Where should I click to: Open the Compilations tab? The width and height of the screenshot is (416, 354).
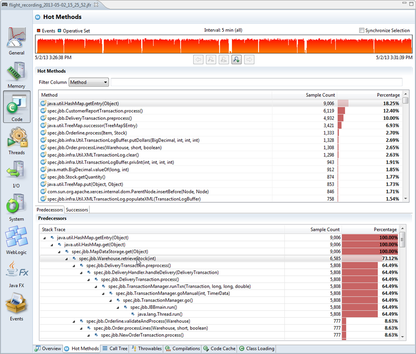point(182,348)
